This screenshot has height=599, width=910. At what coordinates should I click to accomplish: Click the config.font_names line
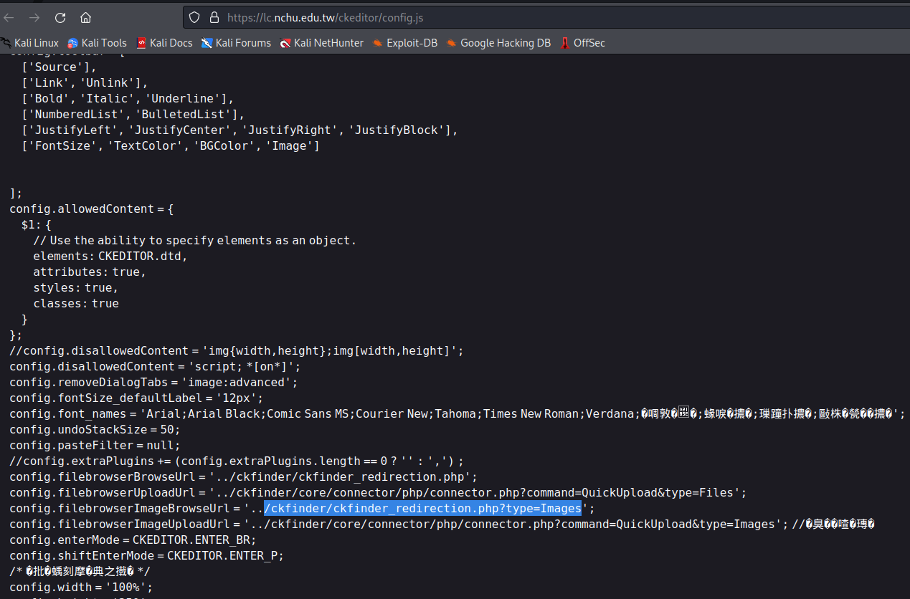pos(458,414)
